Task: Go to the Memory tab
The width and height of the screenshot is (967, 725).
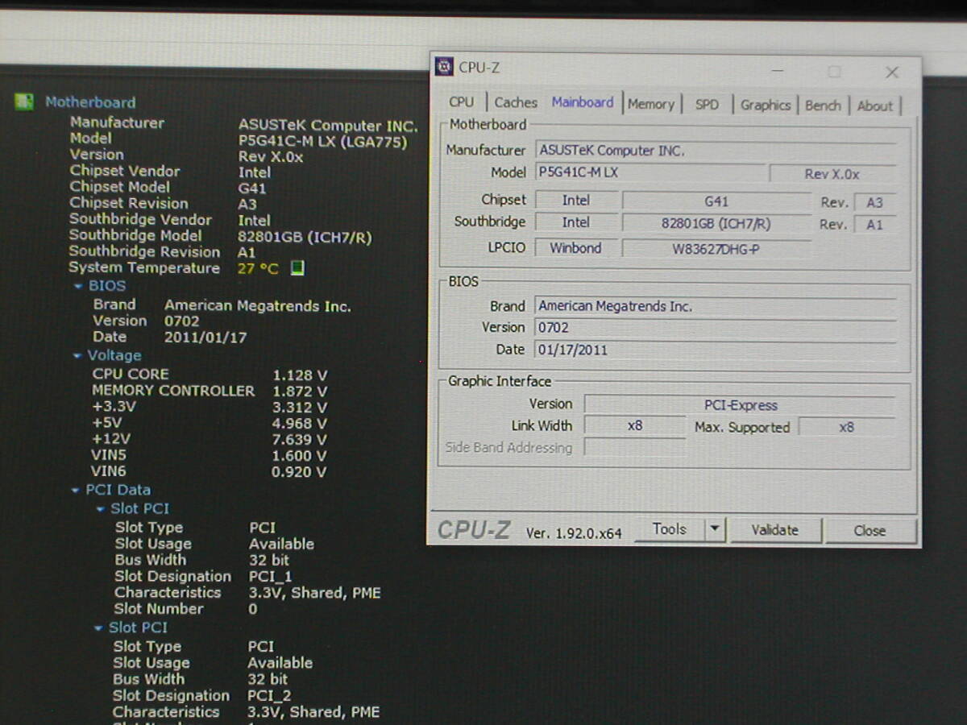Action: pos(651,104)
